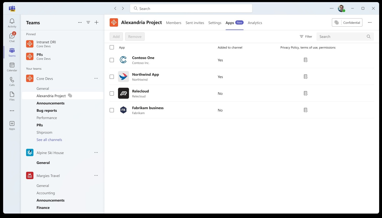Click See all channels link
Screen dimensions: 382x218
pos(49,140)
